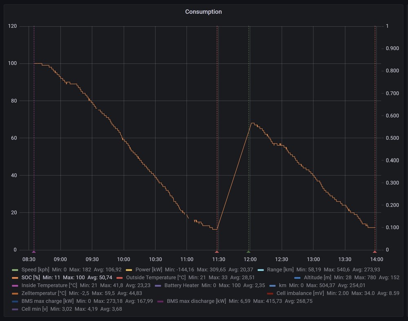Viewport: 408px width, 321px height.
Task: Show the Battery Heater series
Action: [182, 285]
